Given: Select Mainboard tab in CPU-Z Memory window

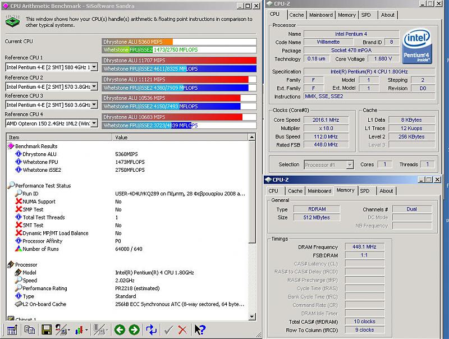Looking at the screenshot, I should pyautogui.click(x=319, y=191).
